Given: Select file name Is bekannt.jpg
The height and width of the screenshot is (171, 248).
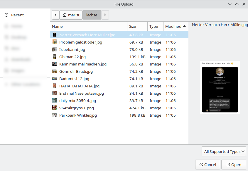Looking at the screenshot, I should [x=72, y=49].
